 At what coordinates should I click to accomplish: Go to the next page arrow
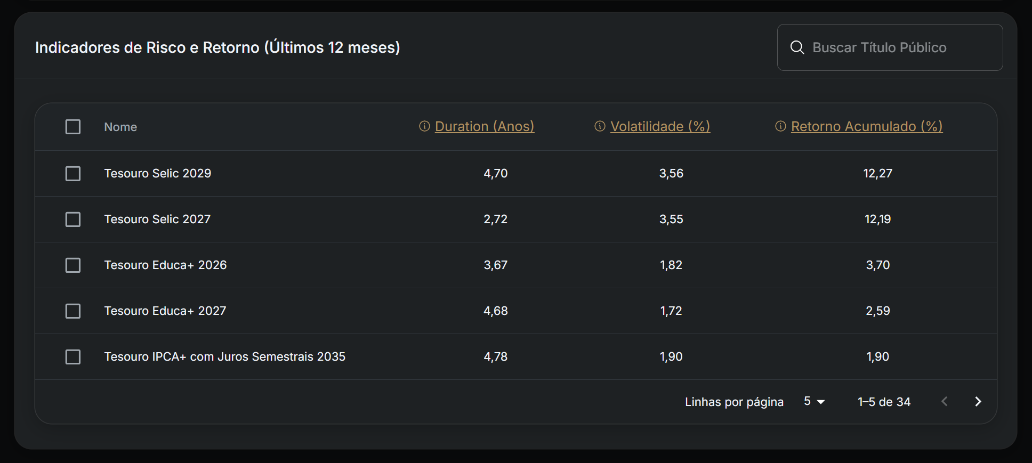coord(978,402)
